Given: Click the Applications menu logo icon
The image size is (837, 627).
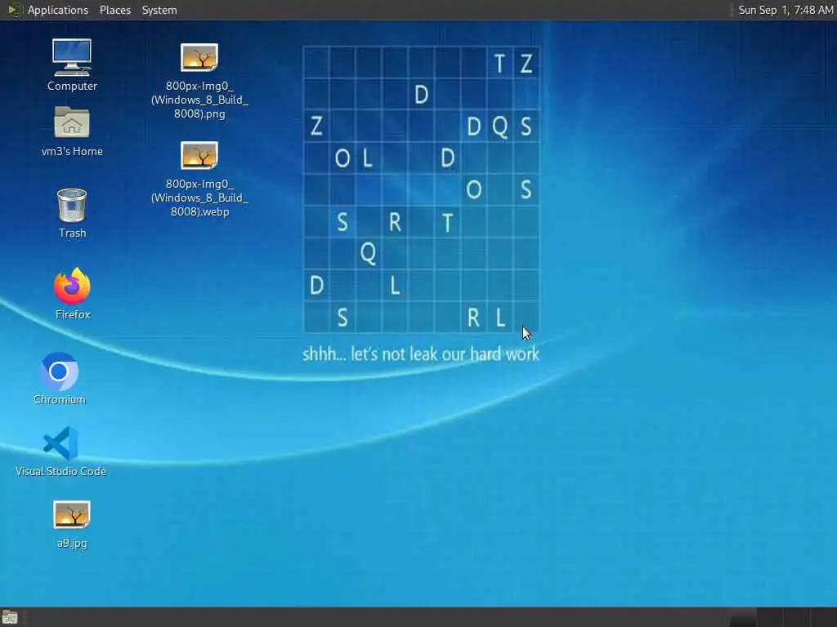Looking at the screenshot, I should click(15, 10).
